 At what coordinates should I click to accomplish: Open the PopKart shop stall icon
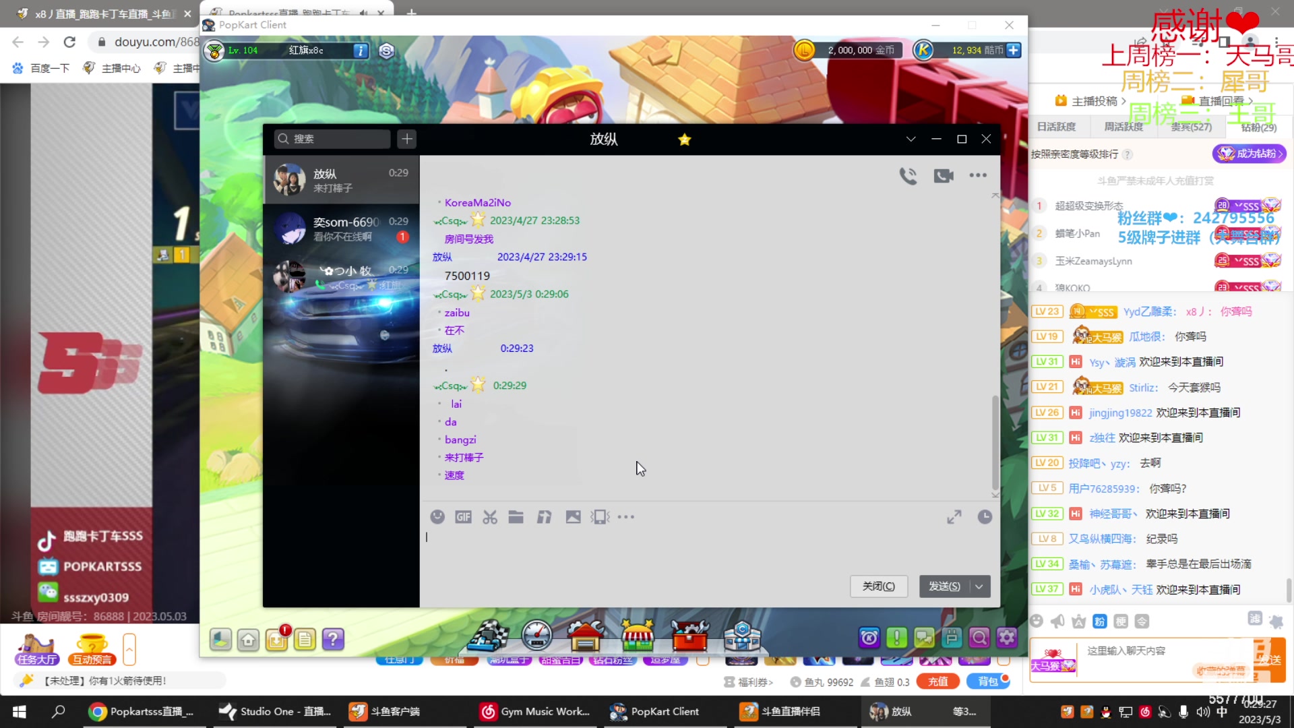click(x=638, y=636)
